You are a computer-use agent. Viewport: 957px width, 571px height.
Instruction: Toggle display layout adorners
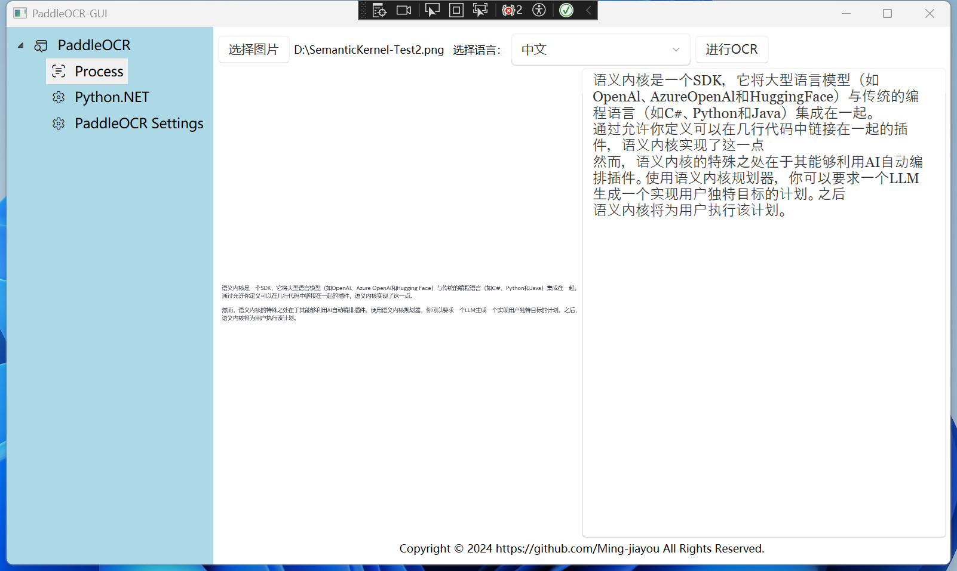pyautogui.click(x=456, y=10)
